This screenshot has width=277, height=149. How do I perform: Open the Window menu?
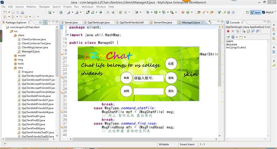[101, 7]
